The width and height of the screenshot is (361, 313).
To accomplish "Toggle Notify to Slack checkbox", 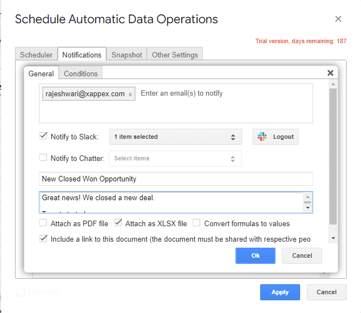I will click(x=43, y=136).
